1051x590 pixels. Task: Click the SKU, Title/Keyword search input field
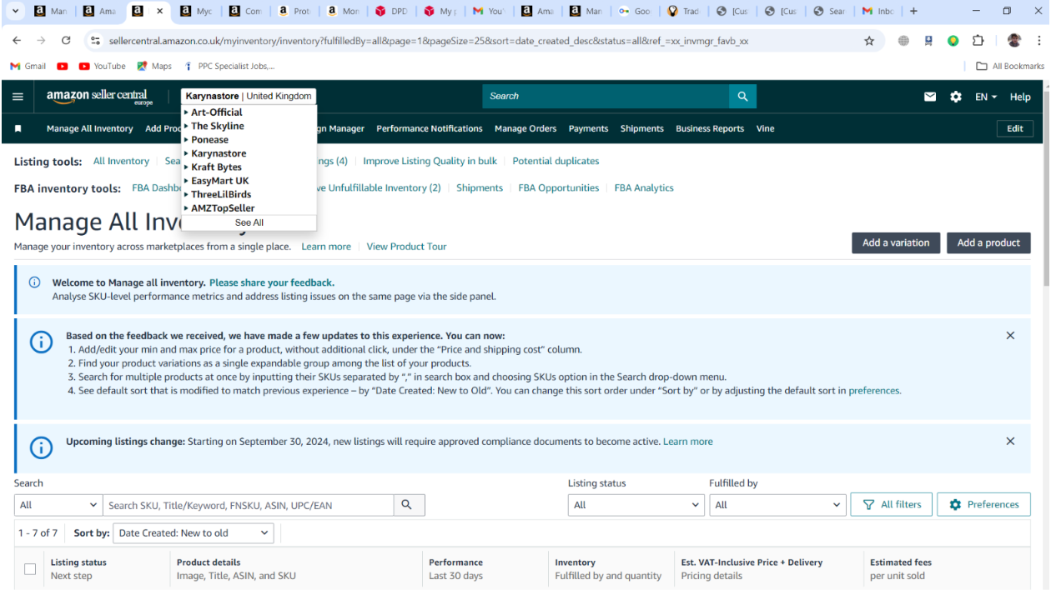coord(249,505)
